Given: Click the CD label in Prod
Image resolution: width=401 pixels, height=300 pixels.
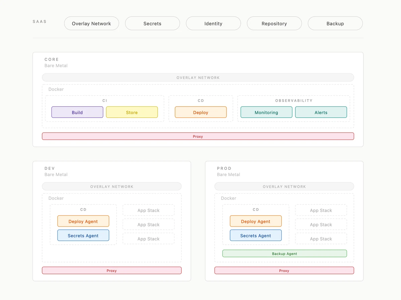Looking at the screenshot, I should (256, 210).
